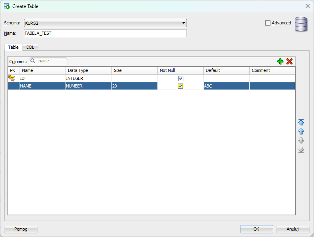
Task: Click the table Name field TABELA_TEST
Action: pos(105,34)
